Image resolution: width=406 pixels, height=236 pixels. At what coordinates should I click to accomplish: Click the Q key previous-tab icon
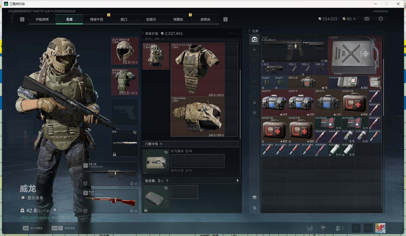[22, 19]
